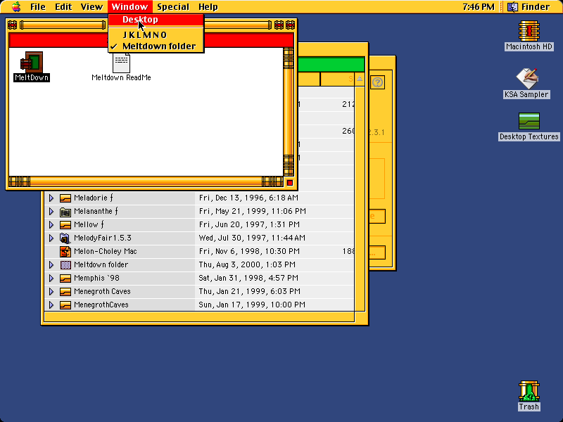Open the File menu
The width and height of the screenshot is (563, 422).
[x=38, y=7]
